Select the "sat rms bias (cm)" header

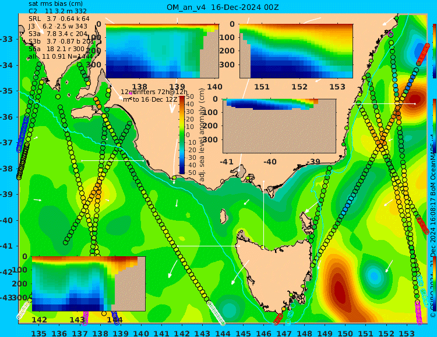tap(56, 3)
